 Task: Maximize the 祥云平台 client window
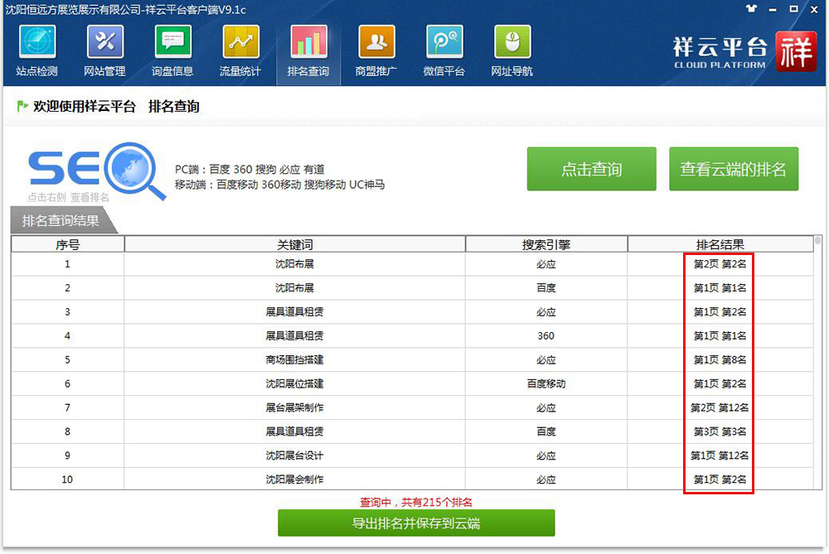coord(793,9)
